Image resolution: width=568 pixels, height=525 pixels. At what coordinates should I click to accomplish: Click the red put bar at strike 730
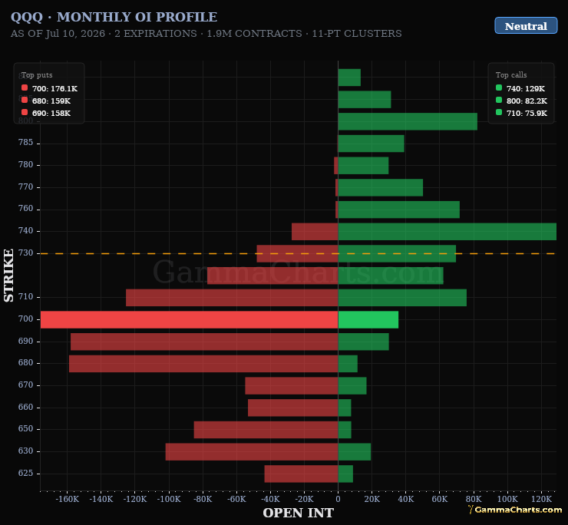(297, 253)
